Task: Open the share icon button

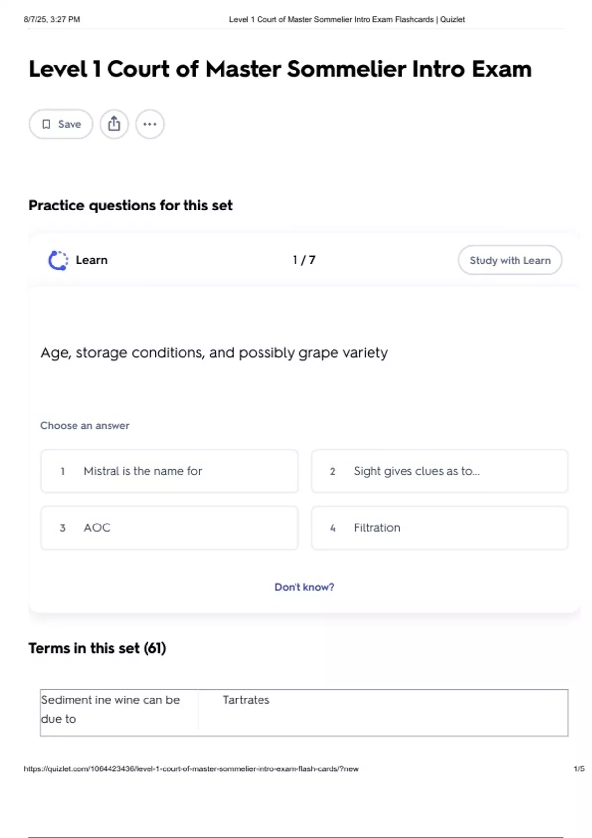Action: [114, 124]
